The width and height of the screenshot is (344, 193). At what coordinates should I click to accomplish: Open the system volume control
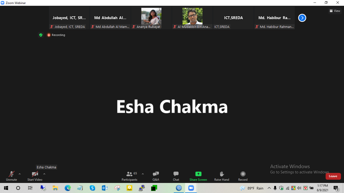299,188
